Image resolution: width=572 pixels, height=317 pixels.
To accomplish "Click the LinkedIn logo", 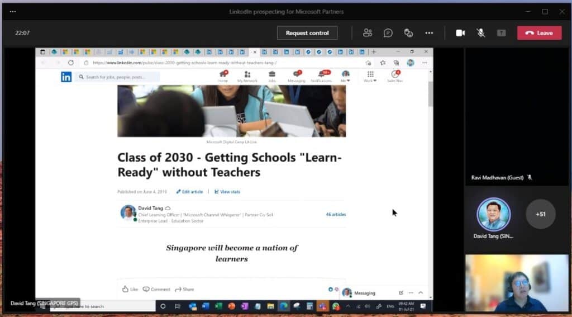I will (x=66, y=77).
